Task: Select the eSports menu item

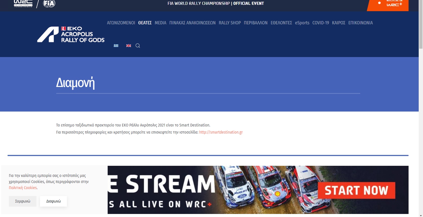Action: [x=302, y=23]
